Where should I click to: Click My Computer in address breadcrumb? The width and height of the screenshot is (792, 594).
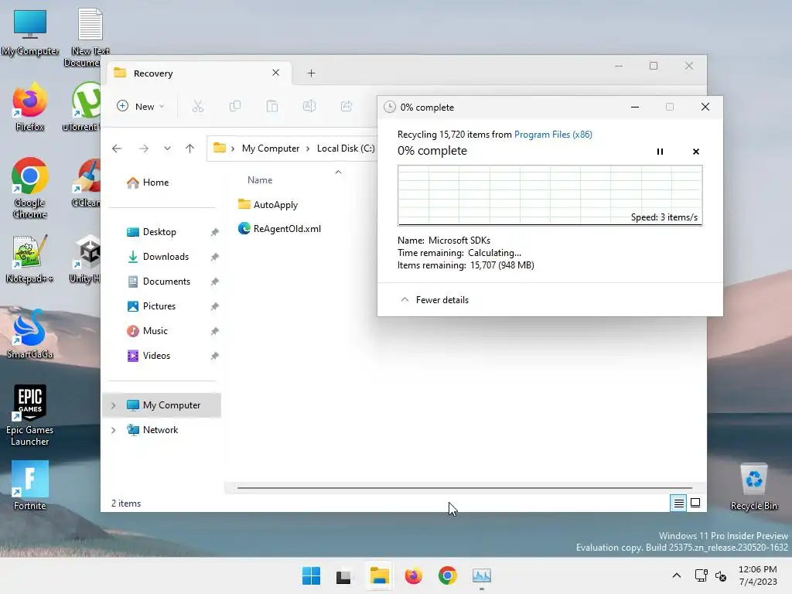(x=271, y=148)
